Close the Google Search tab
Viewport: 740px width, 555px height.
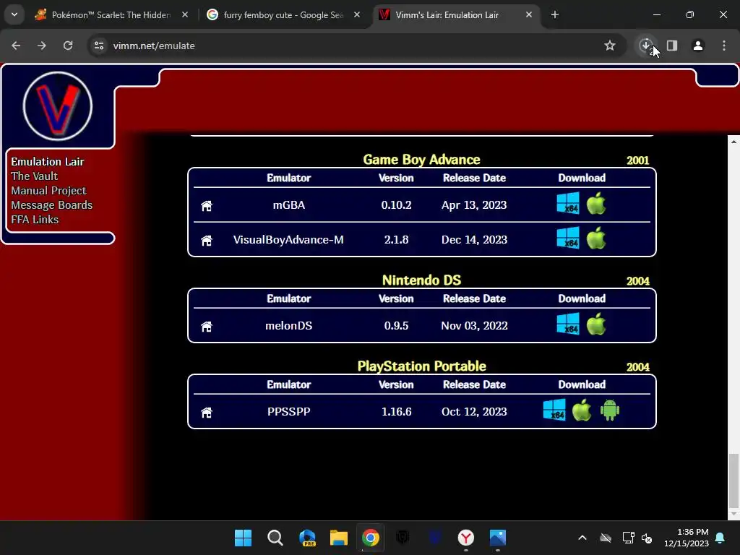(x=357, y=14)
